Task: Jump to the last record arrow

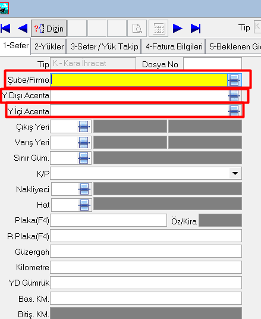Action: click(x=196, y=28)
